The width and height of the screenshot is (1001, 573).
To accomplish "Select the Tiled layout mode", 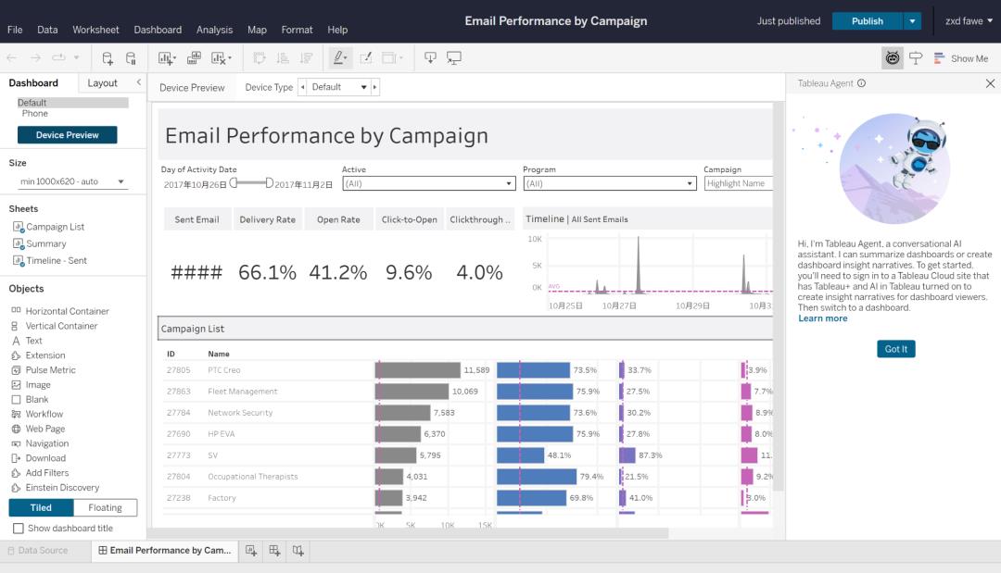I will (x=41, y=507).
